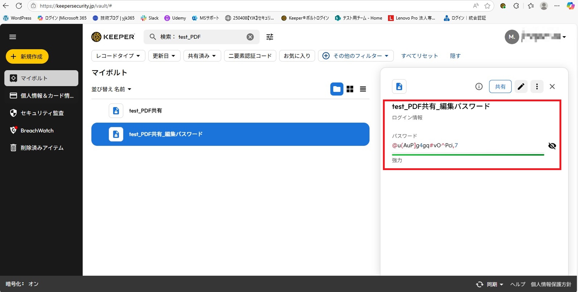Click the reset all filters link (すべてリセット)

point(419,56)
